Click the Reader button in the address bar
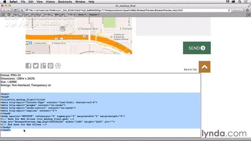The image size is (251, 141). [237, 10]
